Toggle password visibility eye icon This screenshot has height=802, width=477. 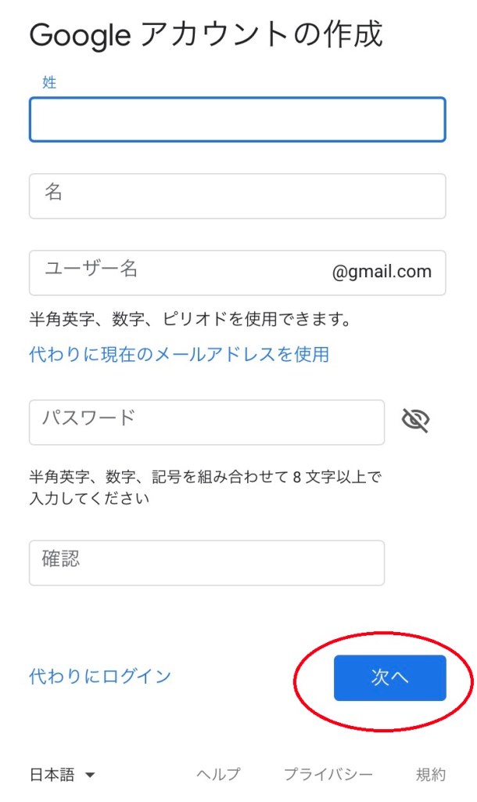click(415, 421)
